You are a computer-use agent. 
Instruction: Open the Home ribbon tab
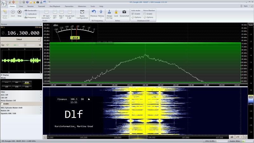point(12,6)
